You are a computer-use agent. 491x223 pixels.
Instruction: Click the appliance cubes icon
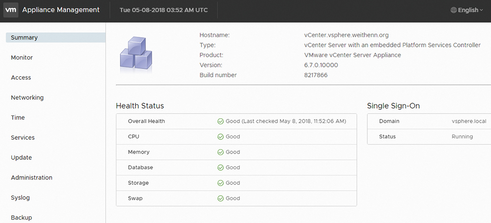[136, 55]
